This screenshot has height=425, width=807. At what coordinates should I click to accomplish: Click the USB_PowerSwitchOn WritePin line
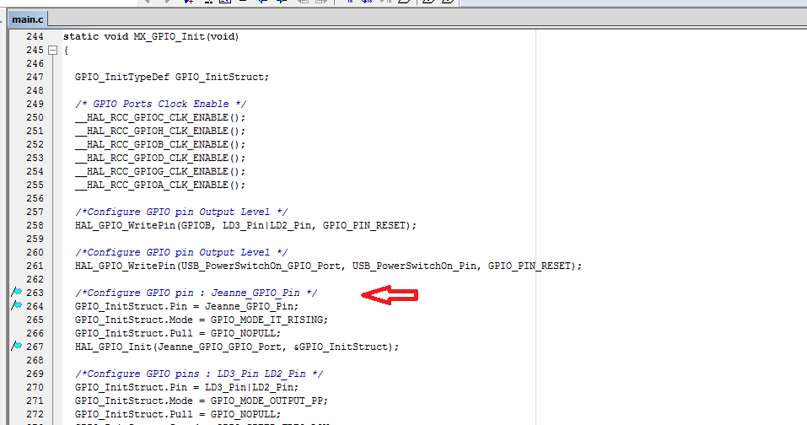(x=328, y=266)
